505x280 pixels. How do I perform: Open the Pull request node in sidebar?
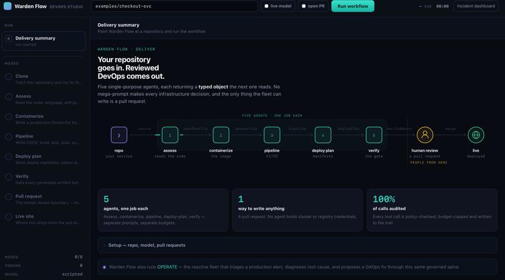point(44,199)
